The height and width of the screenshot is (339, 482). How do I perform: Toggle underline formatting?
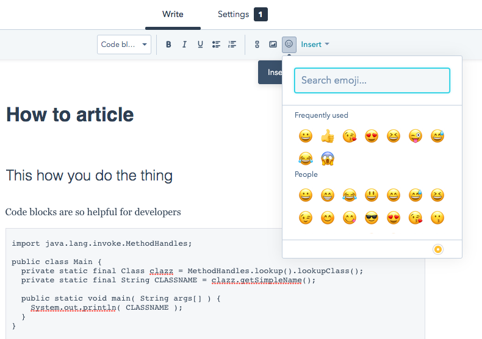(200, 45)
